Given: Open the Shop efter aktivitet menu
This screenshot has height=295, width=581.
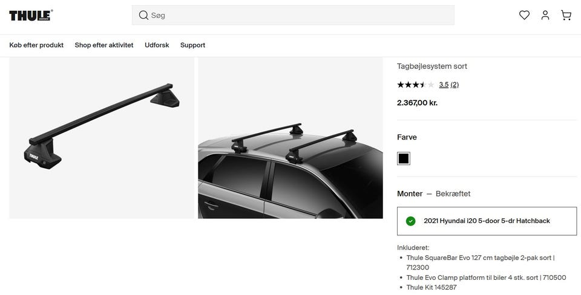Looking at the screenshot, I should 104,45.
